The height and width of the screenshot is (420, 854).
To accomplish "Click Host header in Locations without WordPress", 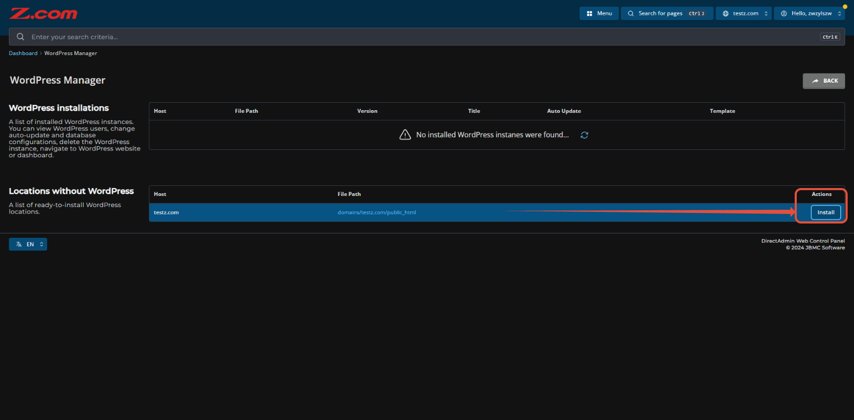I will pos(160,194).
